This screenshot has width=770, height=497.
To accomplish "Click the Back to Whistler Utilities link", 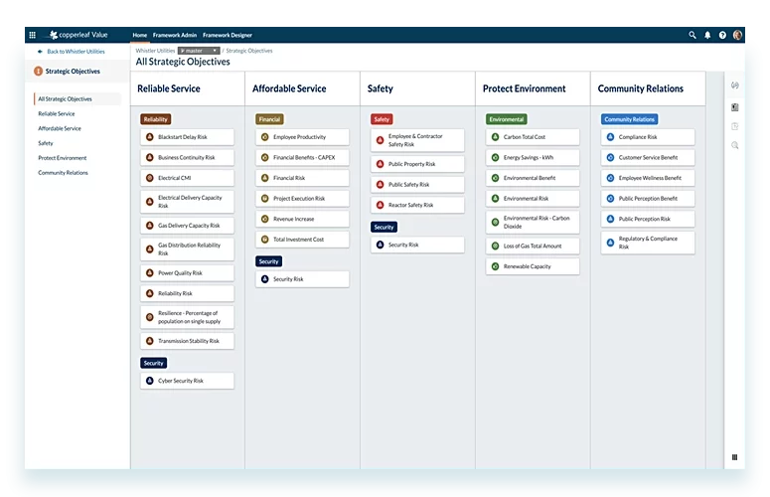I will [x=76, y=51].
